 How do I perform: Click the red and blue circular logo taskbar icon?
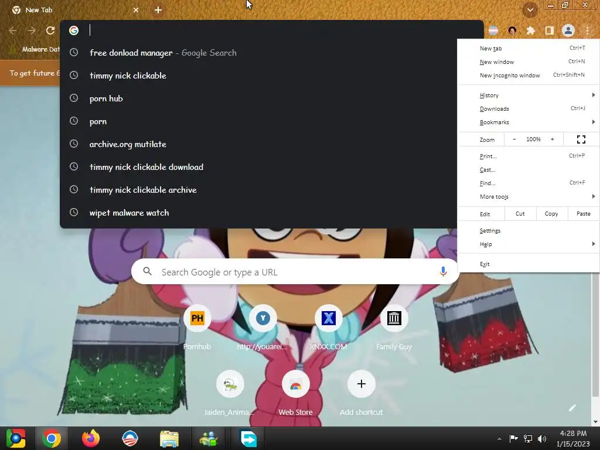click(x=129, y=438)
